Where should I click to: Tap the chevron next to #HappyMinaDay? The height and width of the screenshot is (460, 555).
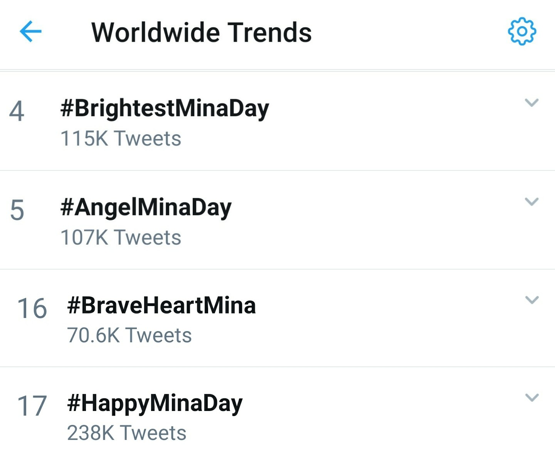point(532,398)
